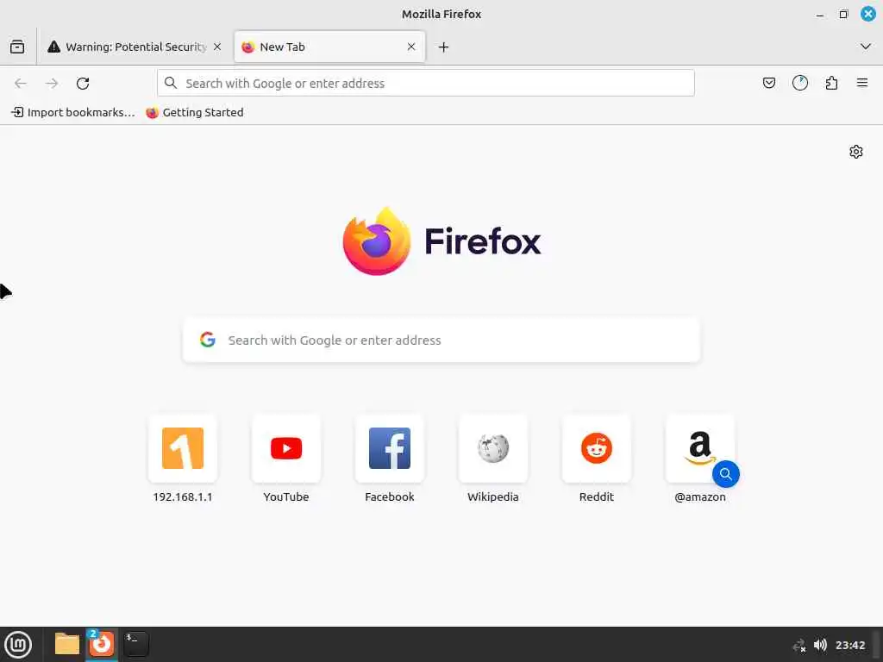Open the Reddit shortcut tile
This screenshot has height=662, width=883.
click(x=597, y=448)
